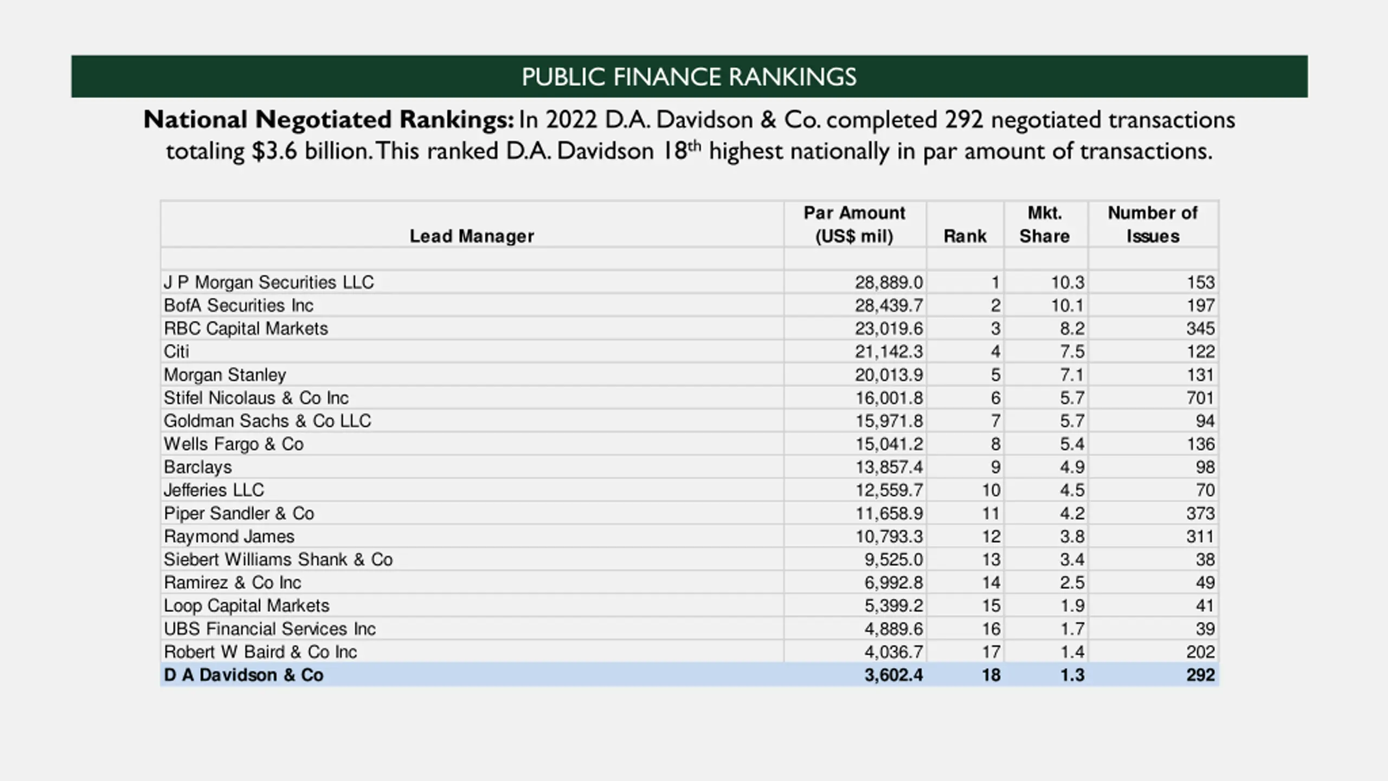Screen dimensions: 1388x781
Task: Click par amount 4,889.6
Action: tap(894, 629)
